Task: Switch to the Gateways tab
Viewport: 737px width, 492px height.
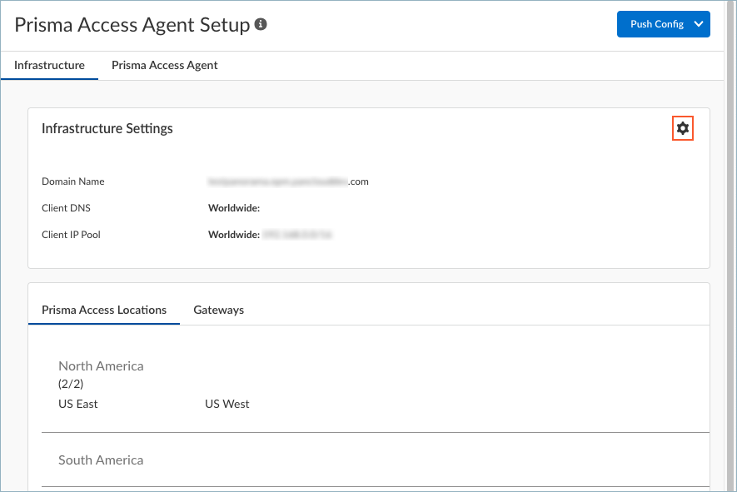Action: click(218, 310)
